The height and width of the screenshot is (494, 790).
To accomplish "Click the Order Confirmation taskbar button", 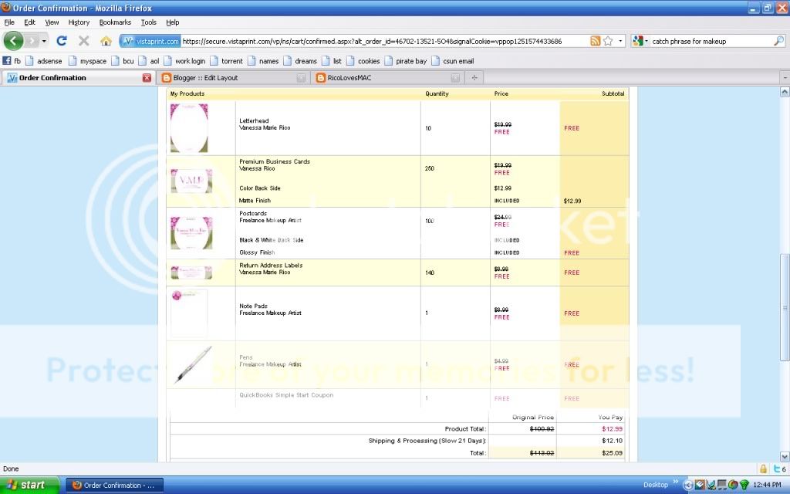I will point(115,485).
